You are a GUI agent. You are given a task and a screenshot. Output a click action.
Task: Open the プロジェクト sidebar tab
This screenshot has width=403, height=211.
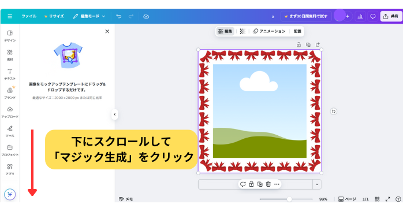(10, 150)
